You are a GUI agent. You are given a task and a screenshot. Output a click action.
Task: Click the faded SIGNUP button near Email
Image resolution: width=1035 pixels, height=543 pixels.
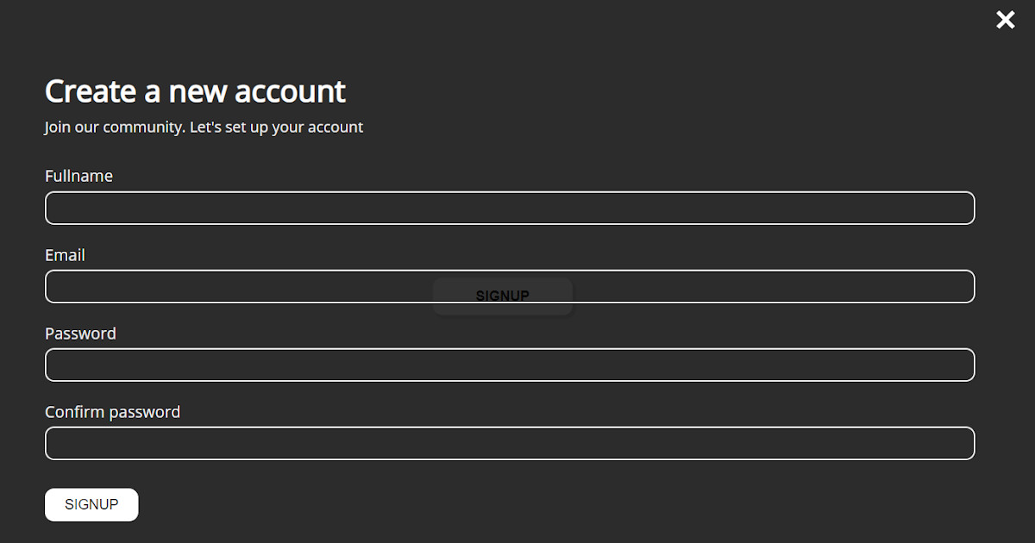(502, 295)
